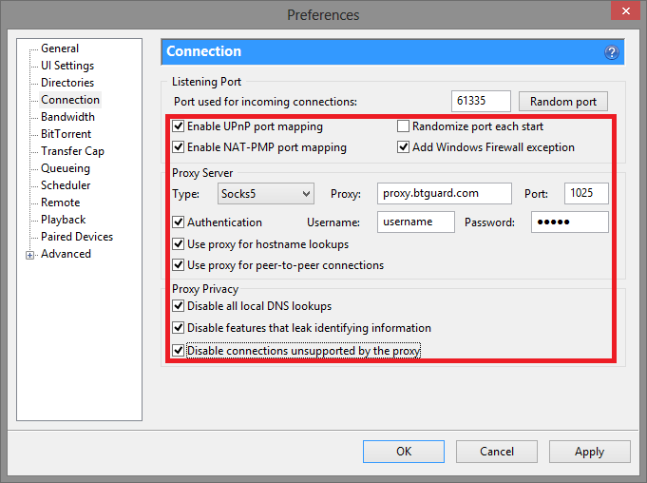The image size is (647, 483).
Task: Enable Randomize port each start
Action: [x=404, y=126]
